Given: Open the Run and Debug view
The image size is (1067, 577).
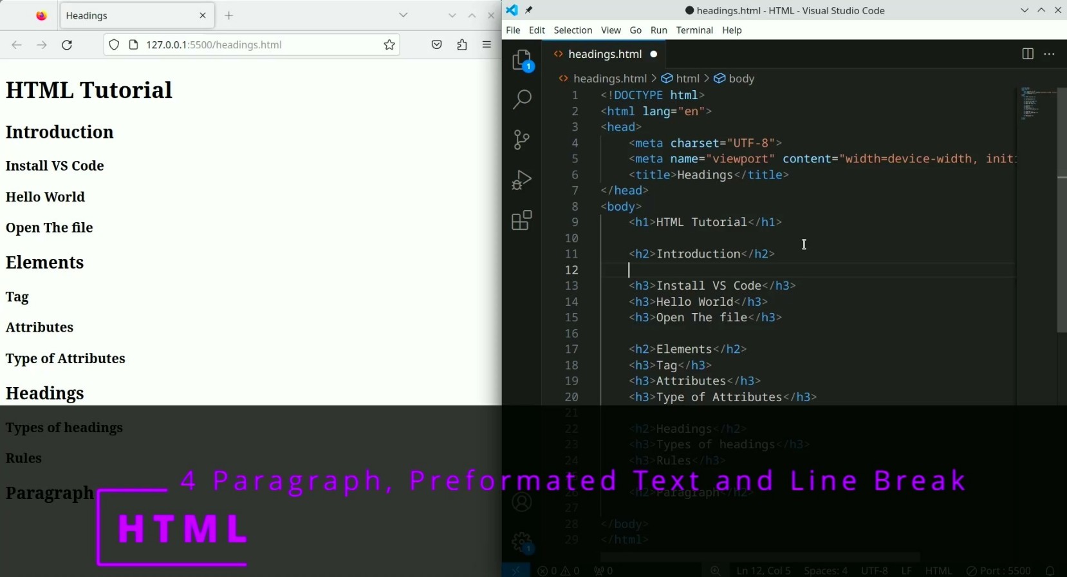Looking at the screenshot, I should point(522,180).
